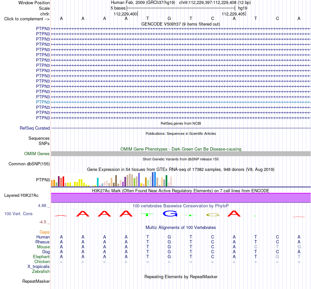Click the Window Position label
Screen dimensions: 311x289
34,3
